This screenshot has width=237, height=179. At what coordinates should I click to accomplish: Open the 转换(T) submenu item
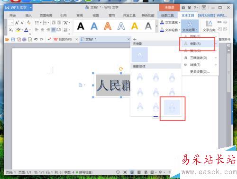(x=200, y=65)
